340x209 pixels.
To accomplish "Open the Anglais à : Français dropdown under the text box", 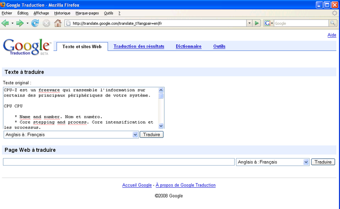I will coord(71,135).
